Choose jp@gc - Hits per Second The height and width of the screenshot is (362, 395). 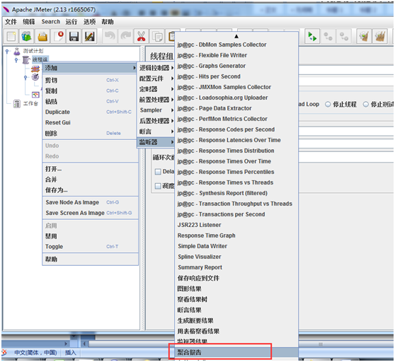pyautogui.click(x=236, y=76)
